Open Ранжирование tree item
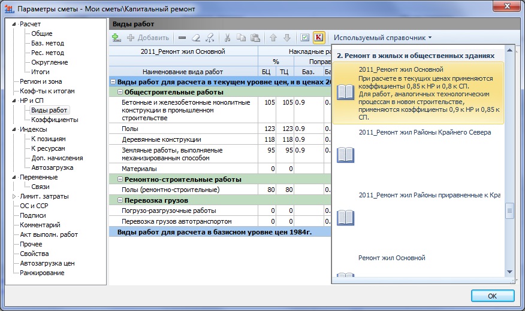Screen dimensions: 525x311 (x=42, y=273)
